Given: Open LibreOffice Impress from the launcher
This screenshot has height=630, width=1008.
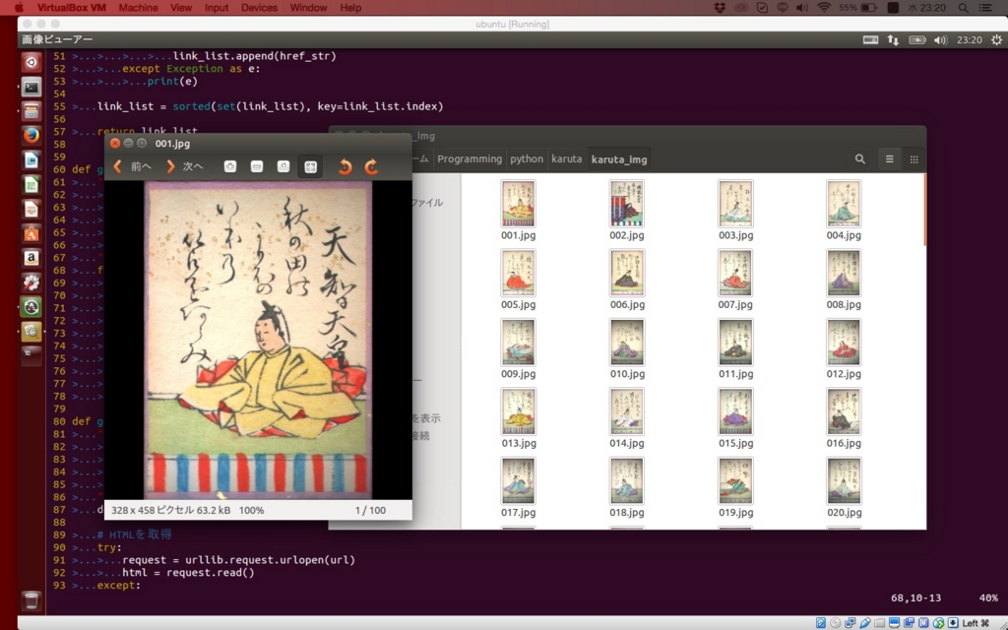Looking at the screenshot, I should [x=31, y=209].
